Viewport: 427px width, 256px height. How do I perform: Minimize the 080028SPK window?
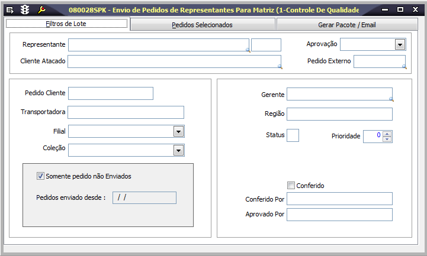click(385, 10)
